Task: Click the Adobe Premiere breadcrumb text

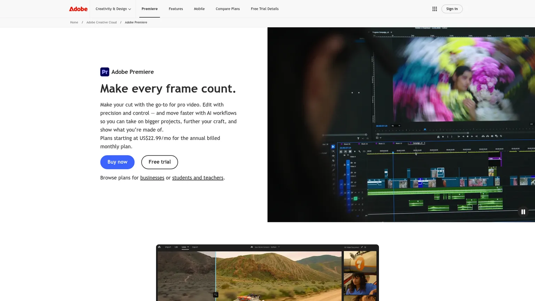Action: click(x=136, y=22)
